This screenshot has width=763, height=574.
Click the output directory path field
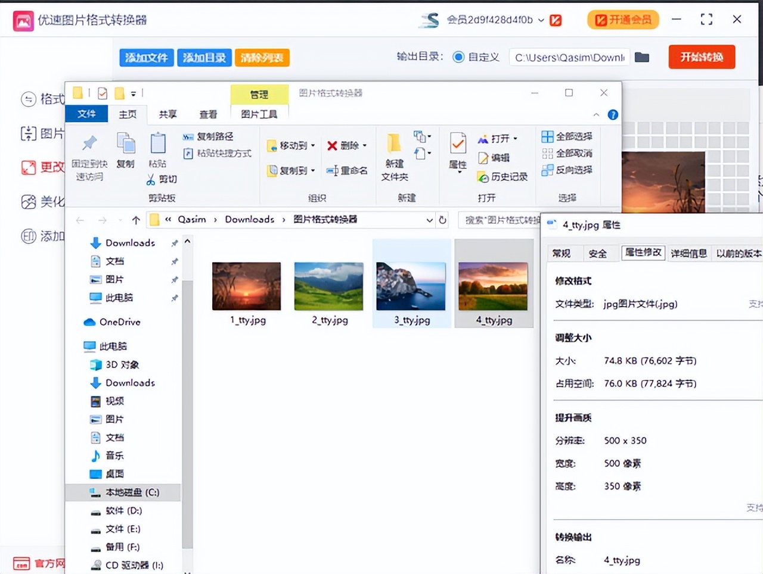pos(569,57)
